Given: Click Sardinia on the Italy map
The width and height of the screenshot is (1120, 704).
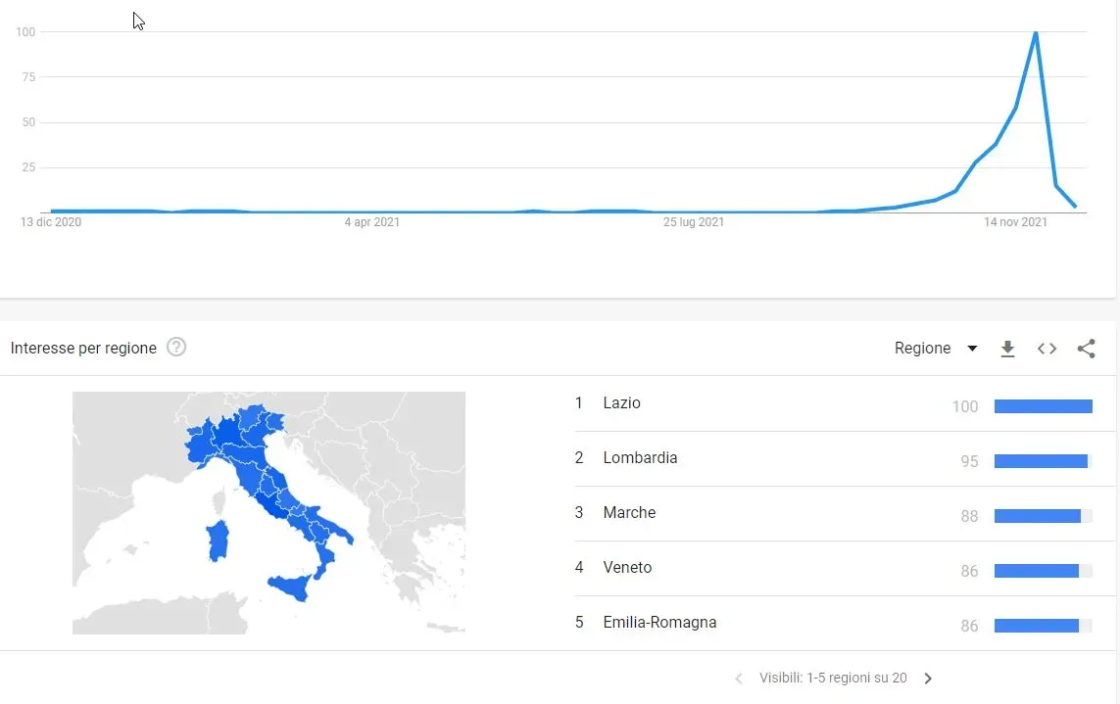Looking at the screenshot, I should (218, 540).
